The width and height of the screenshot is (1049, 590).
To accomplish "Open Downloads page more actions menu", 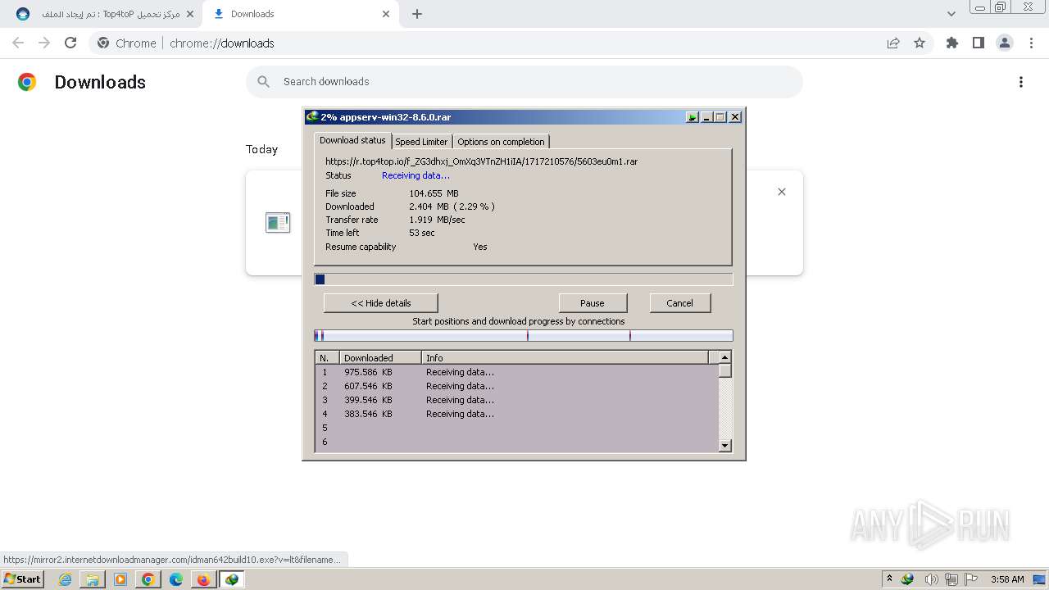I will [1021, 82].
